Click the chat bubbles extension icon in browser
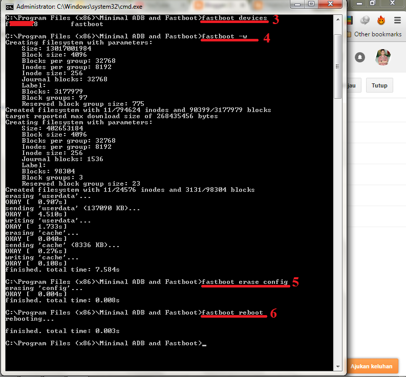The height and width of the screenshot is (377, 406). click(x=365, y=20)
